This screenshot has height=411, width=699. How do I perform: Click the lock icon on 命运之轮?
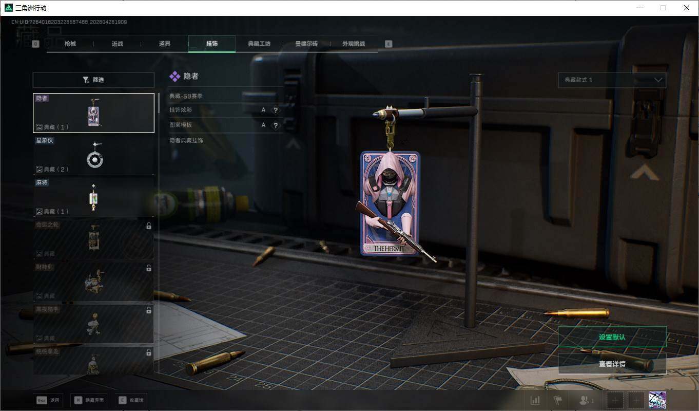149,226
